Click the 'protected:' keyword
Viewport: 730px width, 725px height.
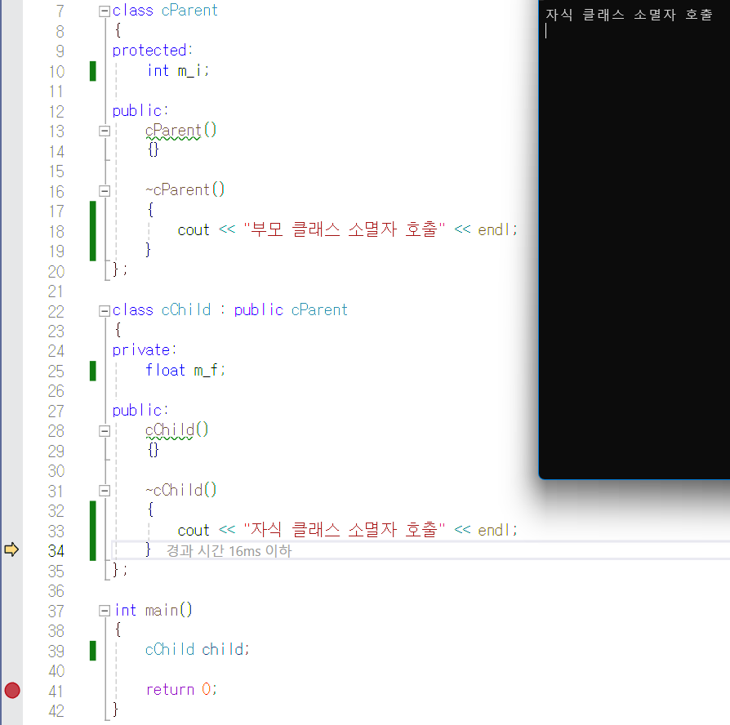[x=153, y=51]
